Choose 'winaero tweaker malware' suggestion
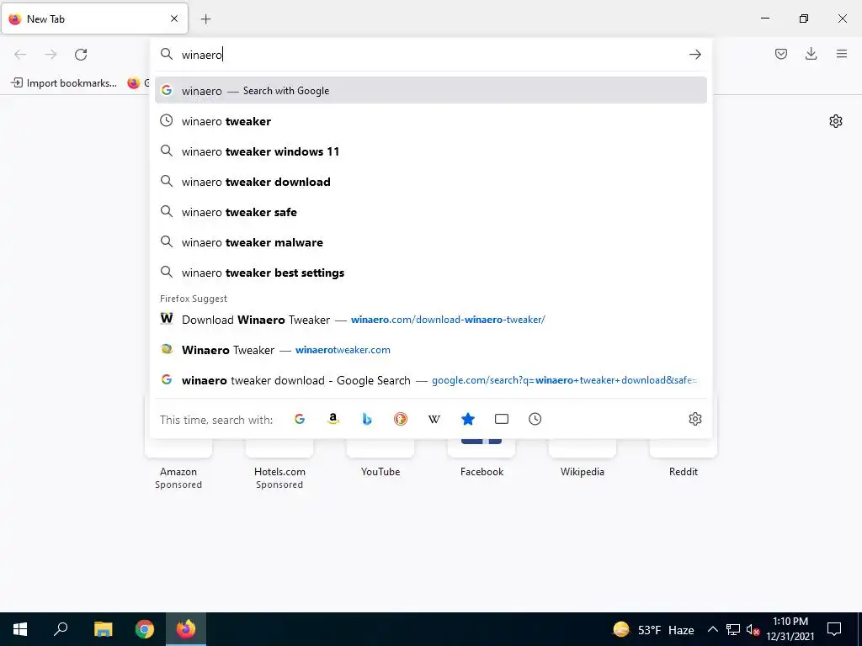Viewport: 862px width, 646px height. pyautogui.click(x=430, y=242)
